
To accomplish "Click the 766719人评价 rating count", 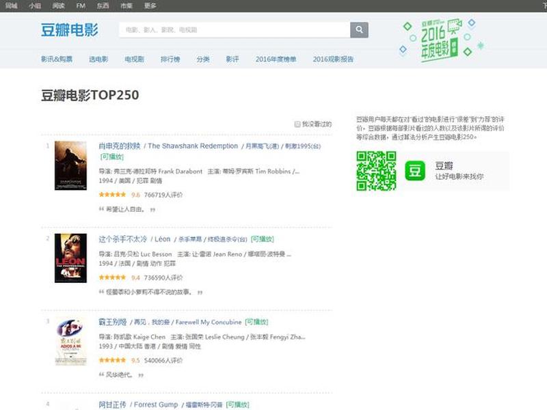I will click(x=163, y=195).
